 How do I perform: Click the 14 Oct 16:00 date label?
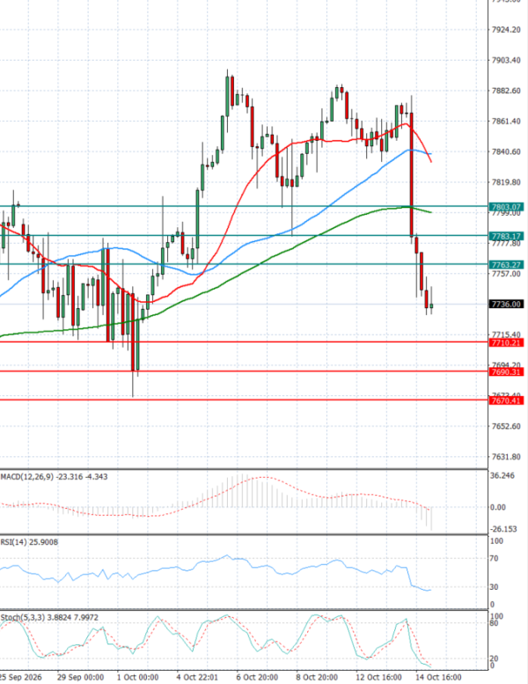(x=438, y=678)
